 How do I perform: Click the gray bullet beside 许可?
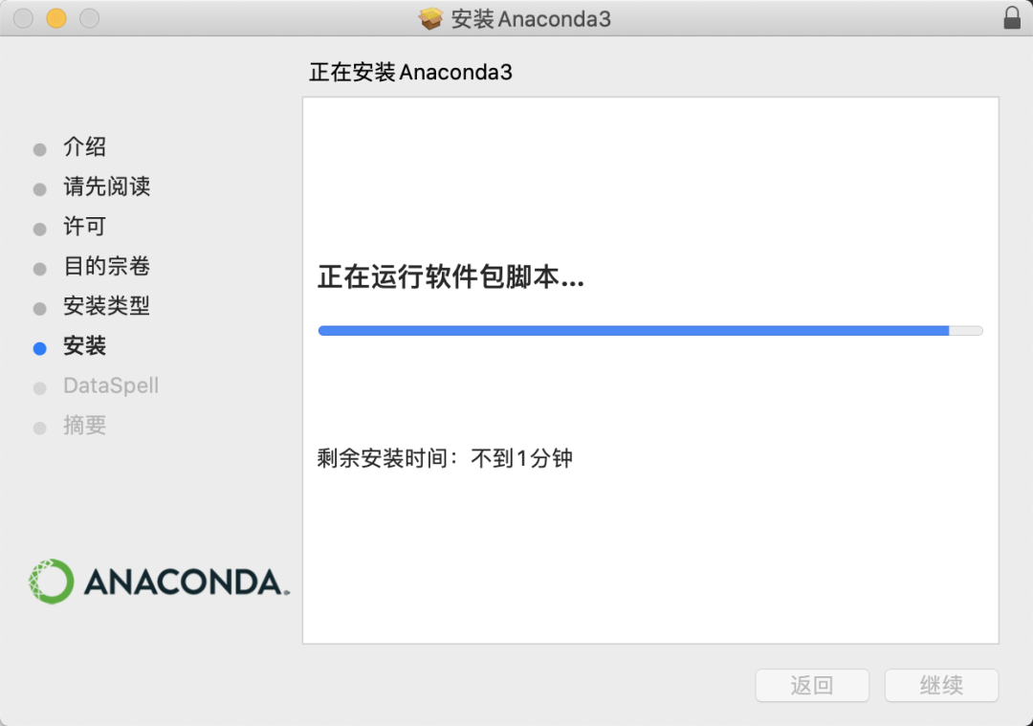pos(39,230)
